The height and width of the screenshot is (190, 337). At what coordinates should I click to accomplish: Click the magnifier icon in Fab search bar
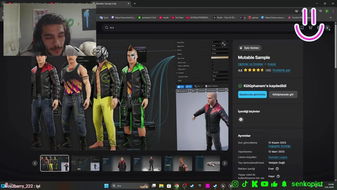(x=107, y=28)
